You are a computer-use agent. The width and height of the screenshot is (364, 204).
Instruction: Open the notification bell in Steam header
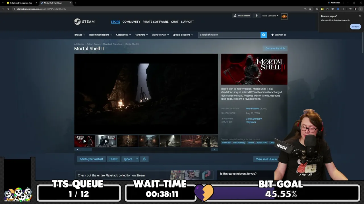click(x=257, y=16)
